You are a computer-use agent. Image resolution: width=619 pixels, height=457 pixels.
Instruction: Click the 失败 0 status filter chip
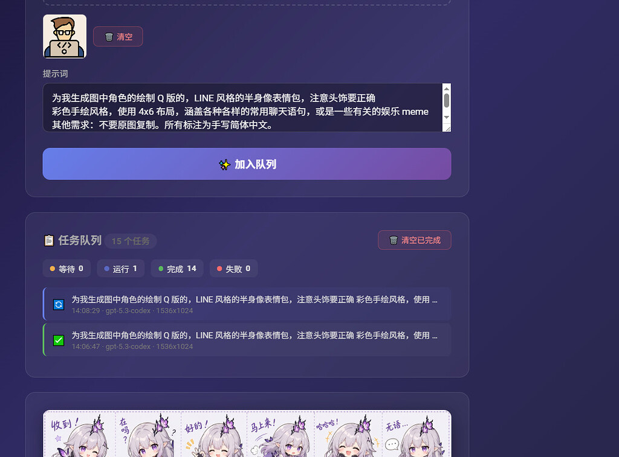[233, 269]
